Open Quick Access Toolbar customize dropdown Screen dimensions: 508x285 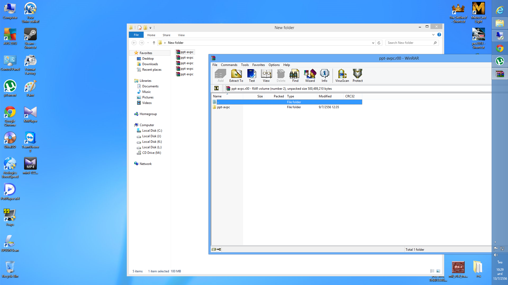pos(150,28)
